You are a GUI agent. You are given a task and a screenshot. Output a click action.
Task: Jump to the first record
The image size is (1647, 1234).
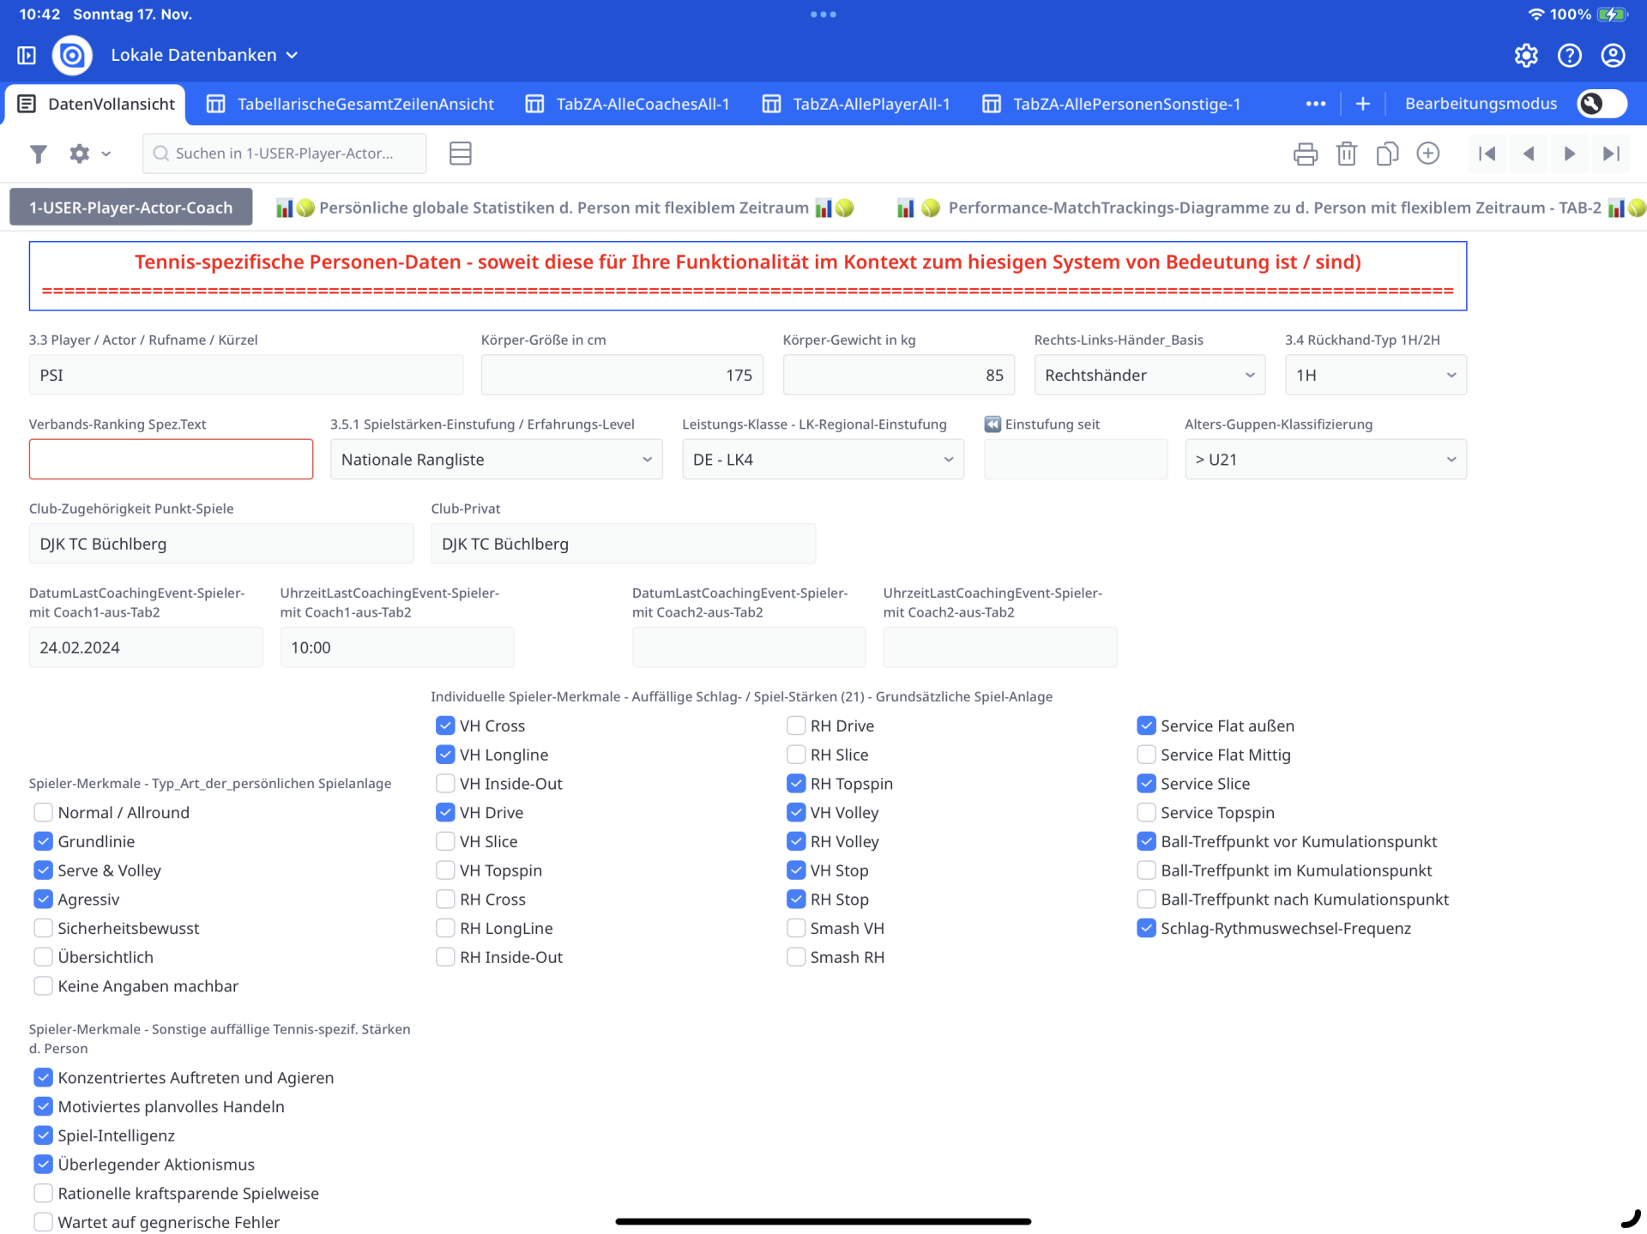pyautogui.click(x=1487, y=153)
